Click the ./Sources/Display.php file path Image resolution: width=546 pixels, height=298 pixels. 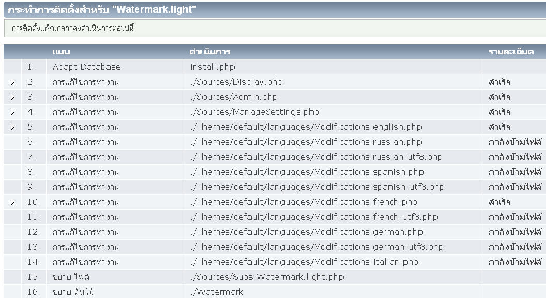pos(236,82)
